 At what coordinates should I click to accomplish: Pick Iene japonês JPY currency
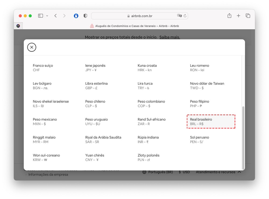tap(95, 68)
